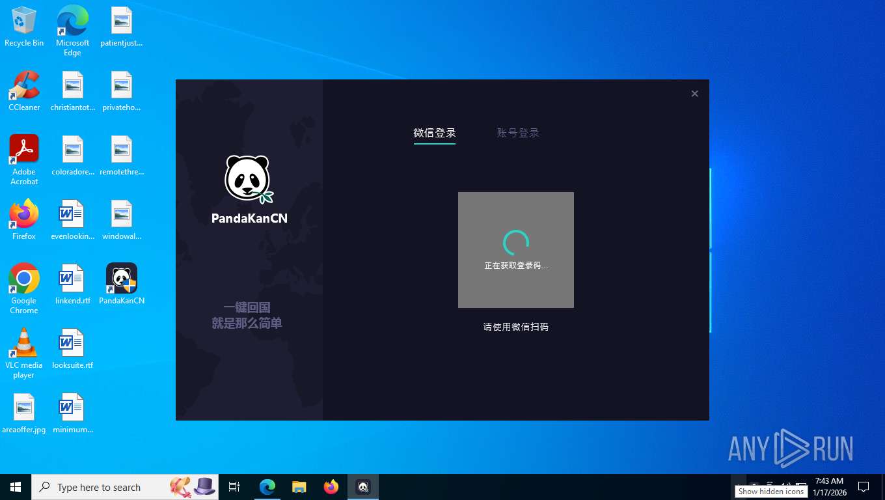The image size is (885, 500).
Task: Open CCleaner desktop shortcut
Action: tap(24, 91)
